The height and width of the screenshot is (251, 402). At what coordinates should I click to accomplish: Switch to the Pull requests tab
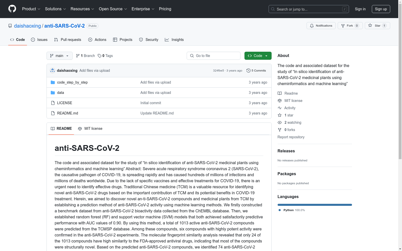(68, 40)
